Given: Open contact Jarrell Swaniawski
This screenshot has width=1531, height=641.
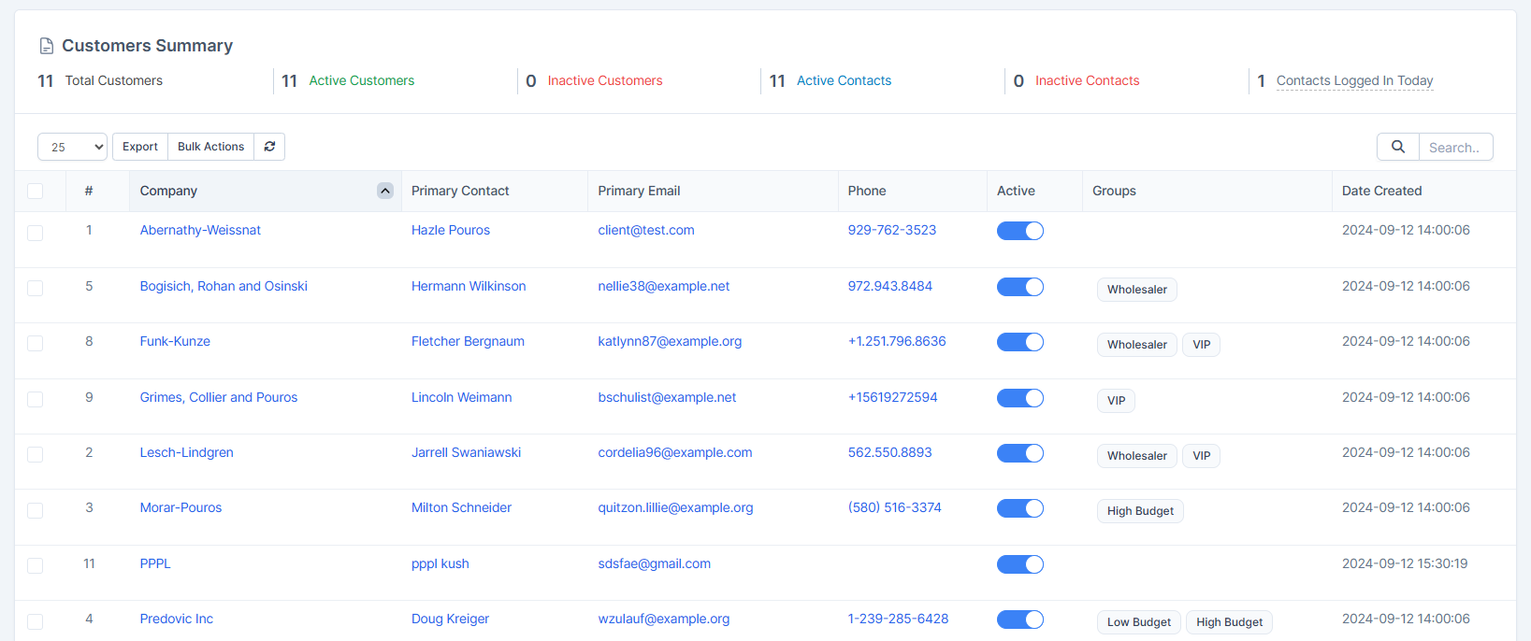Looking at the screenshot, I should (x=467, y=452).
